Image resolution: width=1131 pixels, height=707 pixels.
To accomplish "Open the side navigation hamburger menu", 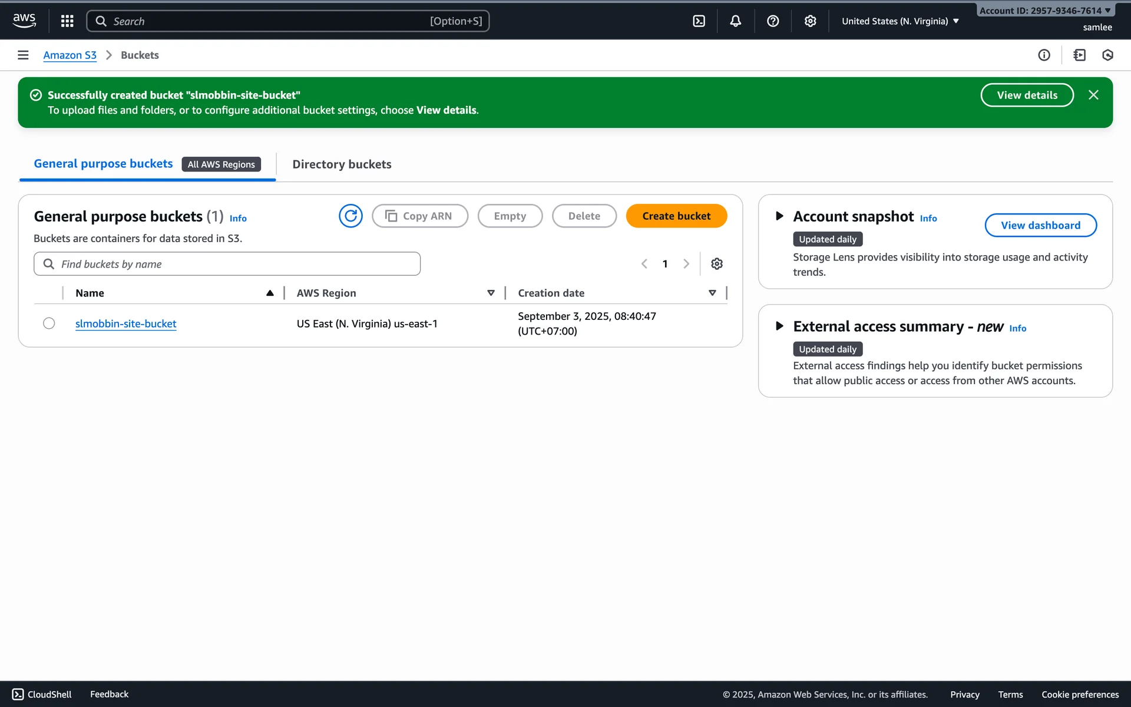I will [23, 55].
